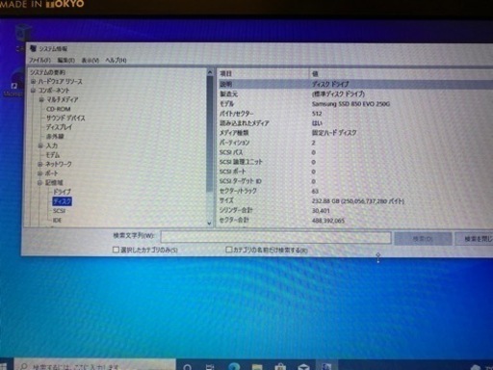This screenshot has height=370, width=493.
Task: Open the Mail app from taskbar
Action: point(303,366)
